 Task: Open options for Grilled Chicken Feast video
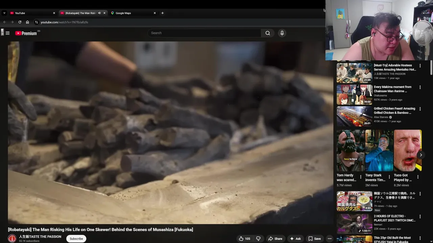pos(420,109)
